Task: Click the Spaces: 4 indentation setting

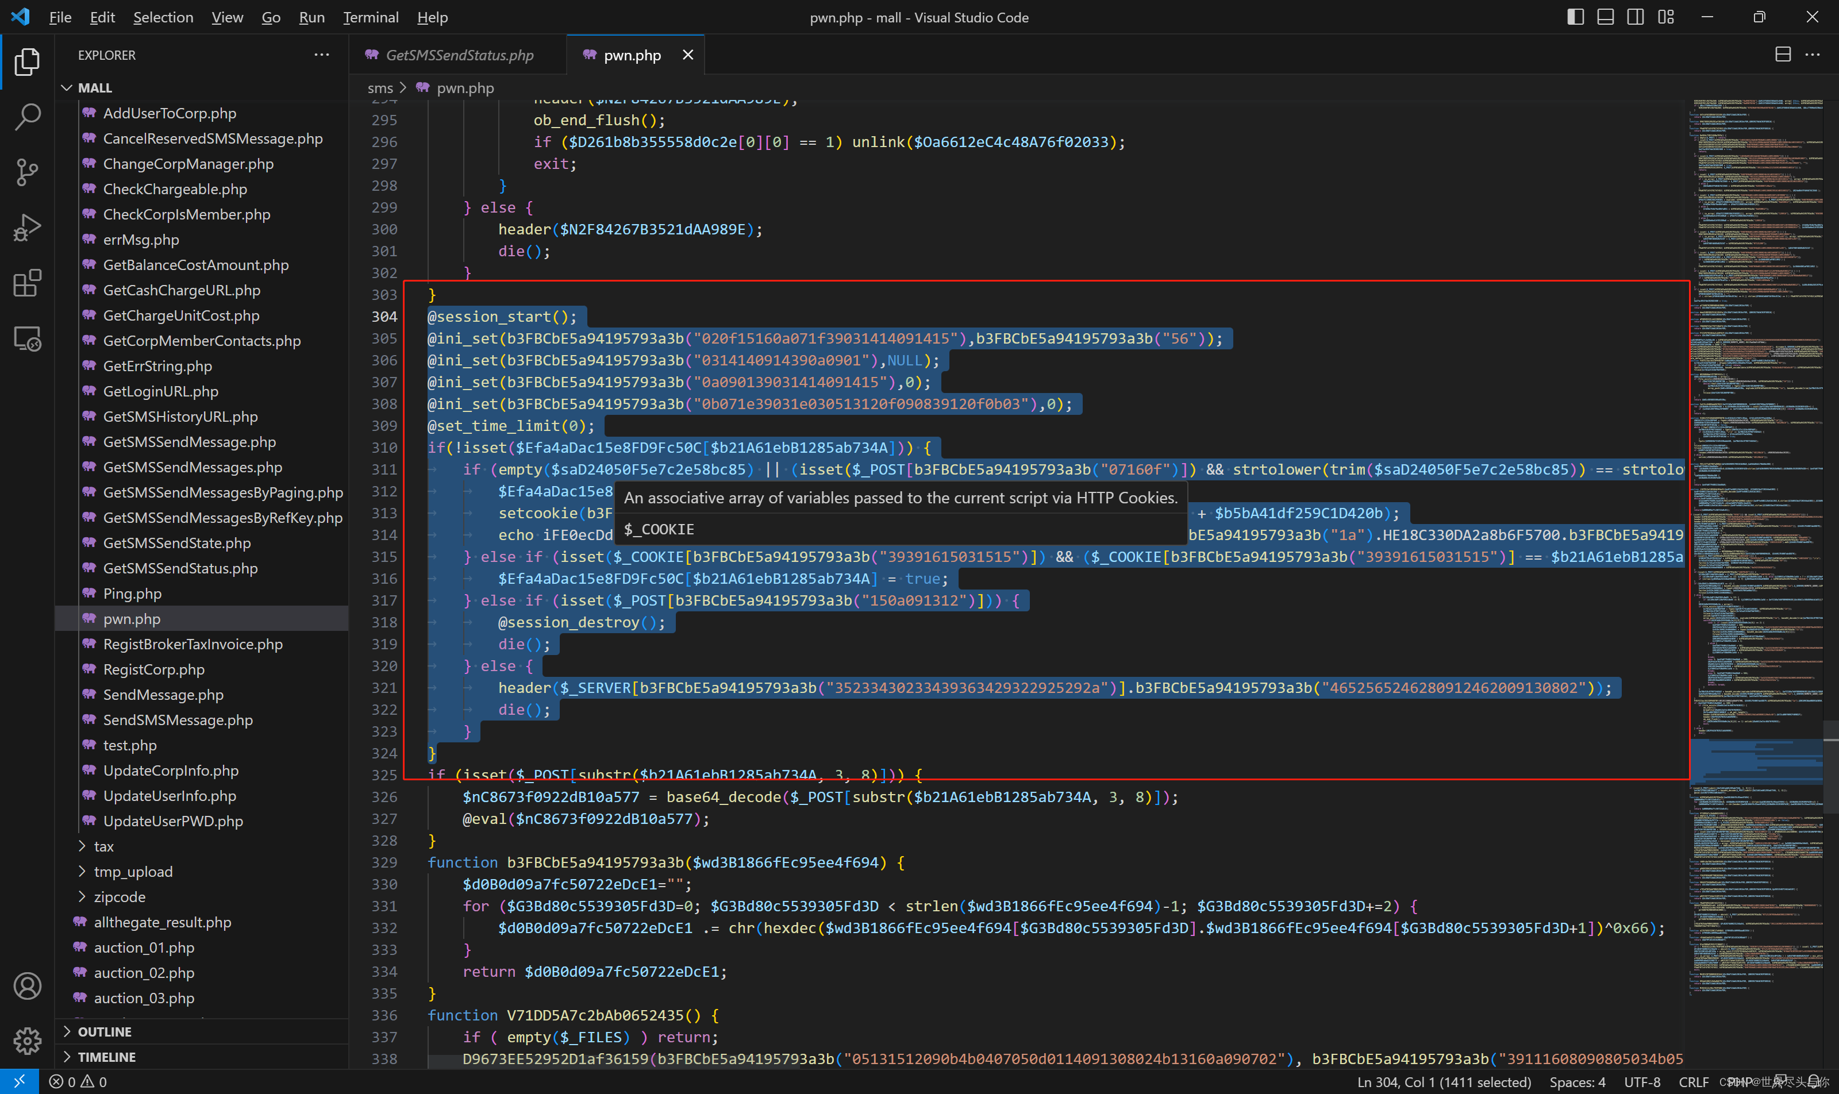Action: [x=1576, y=1081]
